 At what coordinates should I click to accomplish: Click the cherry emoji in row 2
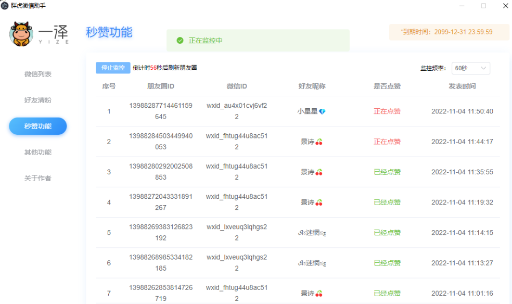319,142
